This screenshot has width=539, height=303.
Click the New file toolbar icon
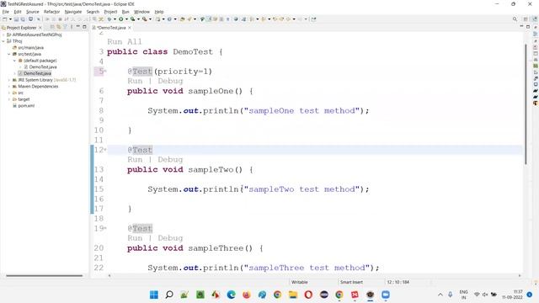click(5, 19)
